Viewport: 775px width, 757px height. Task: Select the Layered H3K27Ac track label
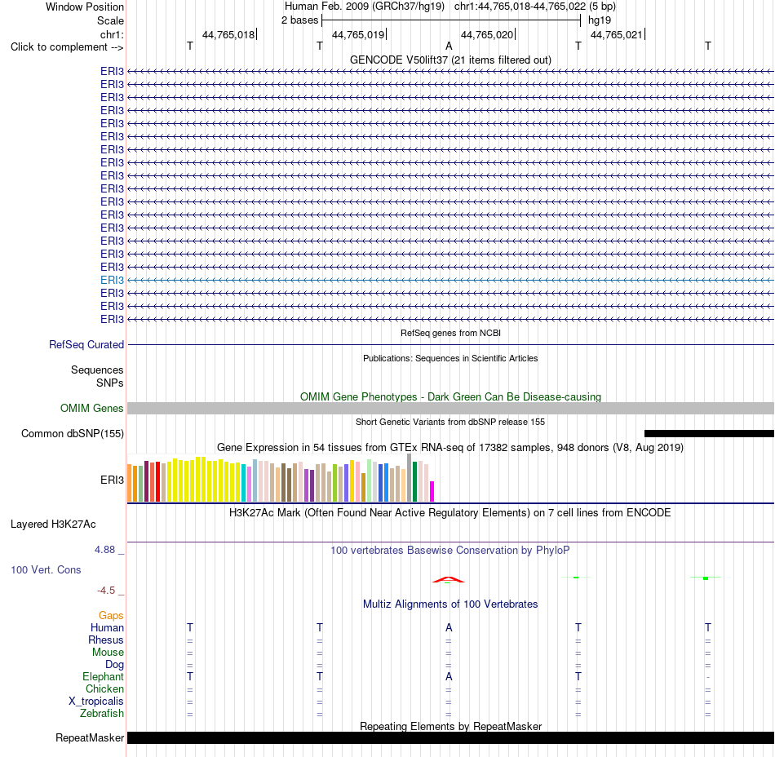click(x=53, y=525)
